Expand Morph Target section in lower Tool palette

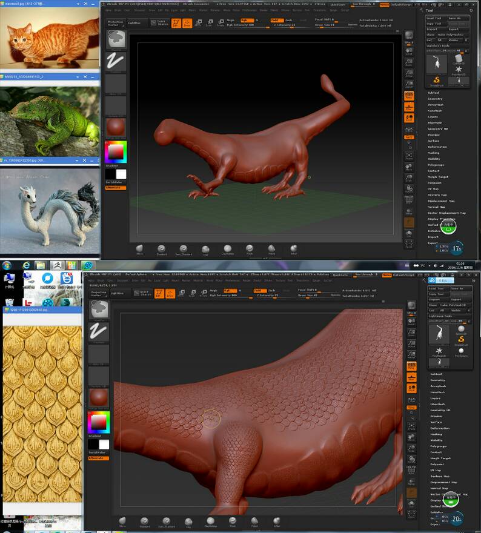coord(440,459)
